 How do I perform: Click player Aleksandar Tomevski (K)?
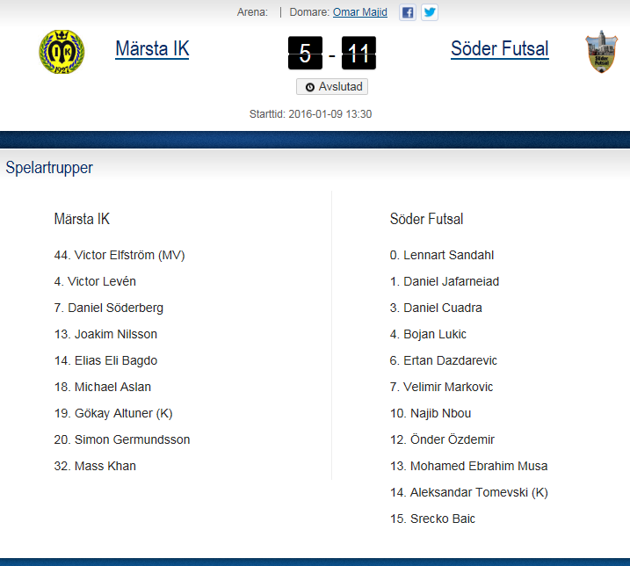(x=468, y=492)
